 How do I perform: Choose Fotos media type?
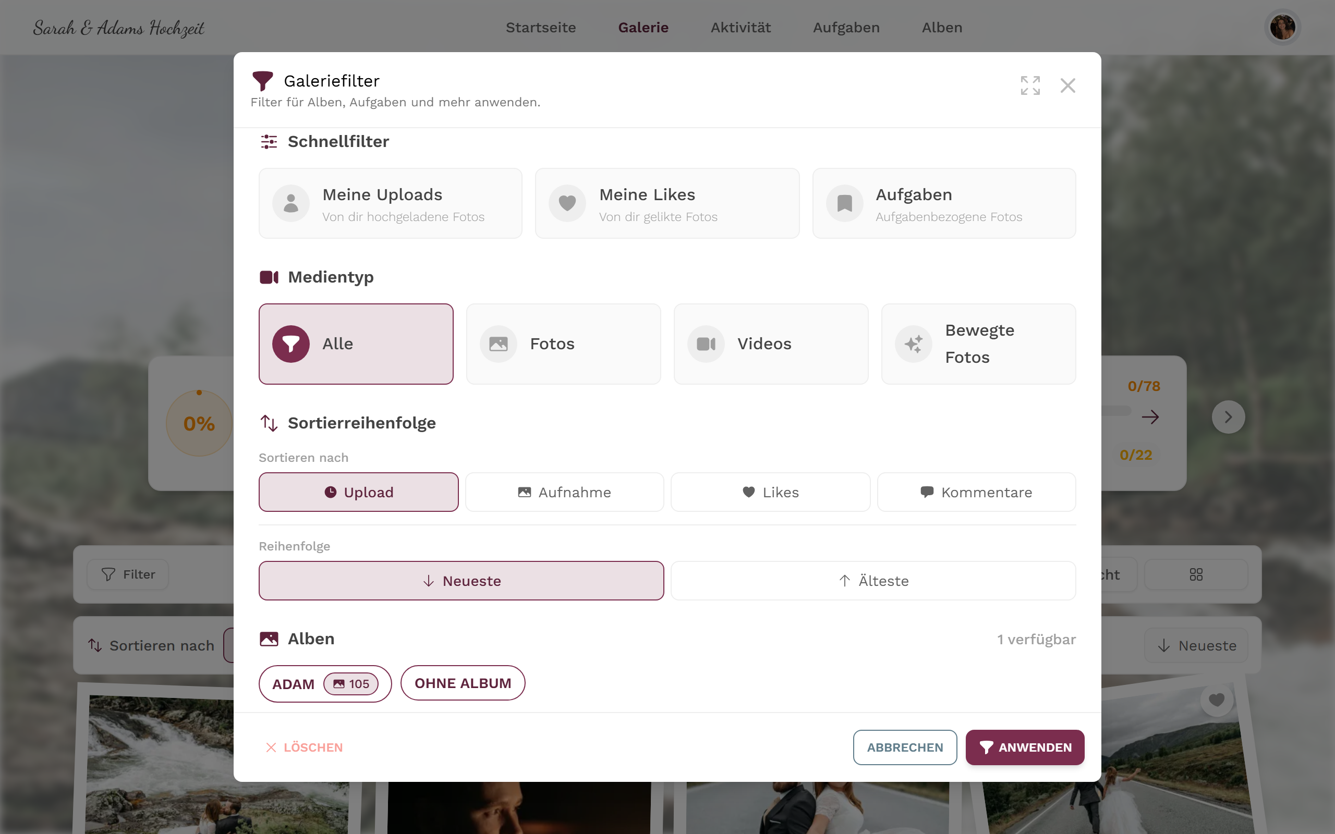pos(563,344)
